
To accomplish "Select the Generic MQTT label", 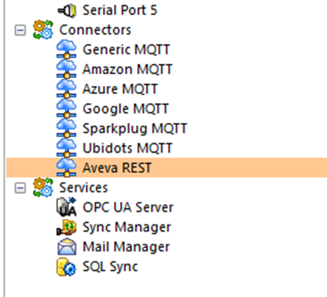I will pos(127,50).
